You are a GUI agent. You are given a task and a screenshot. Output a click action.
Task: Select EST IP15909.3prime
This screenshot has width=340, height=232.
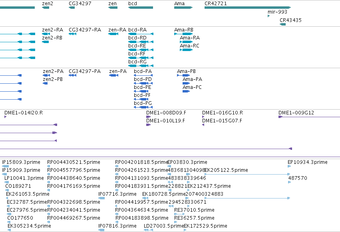[4, 174]
